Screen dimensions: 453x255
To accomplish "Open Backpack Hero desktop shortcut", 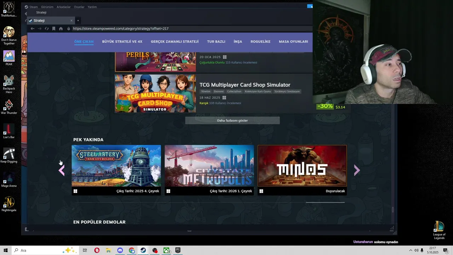I will click(9, 84).
